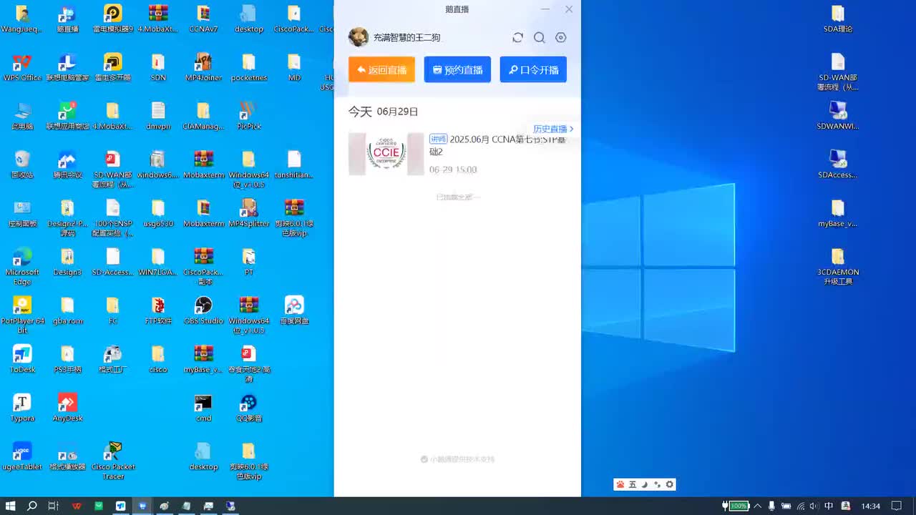916x515 pixels.
Task: Select the FTP软件 desktop icon
Action: [158, 310]
